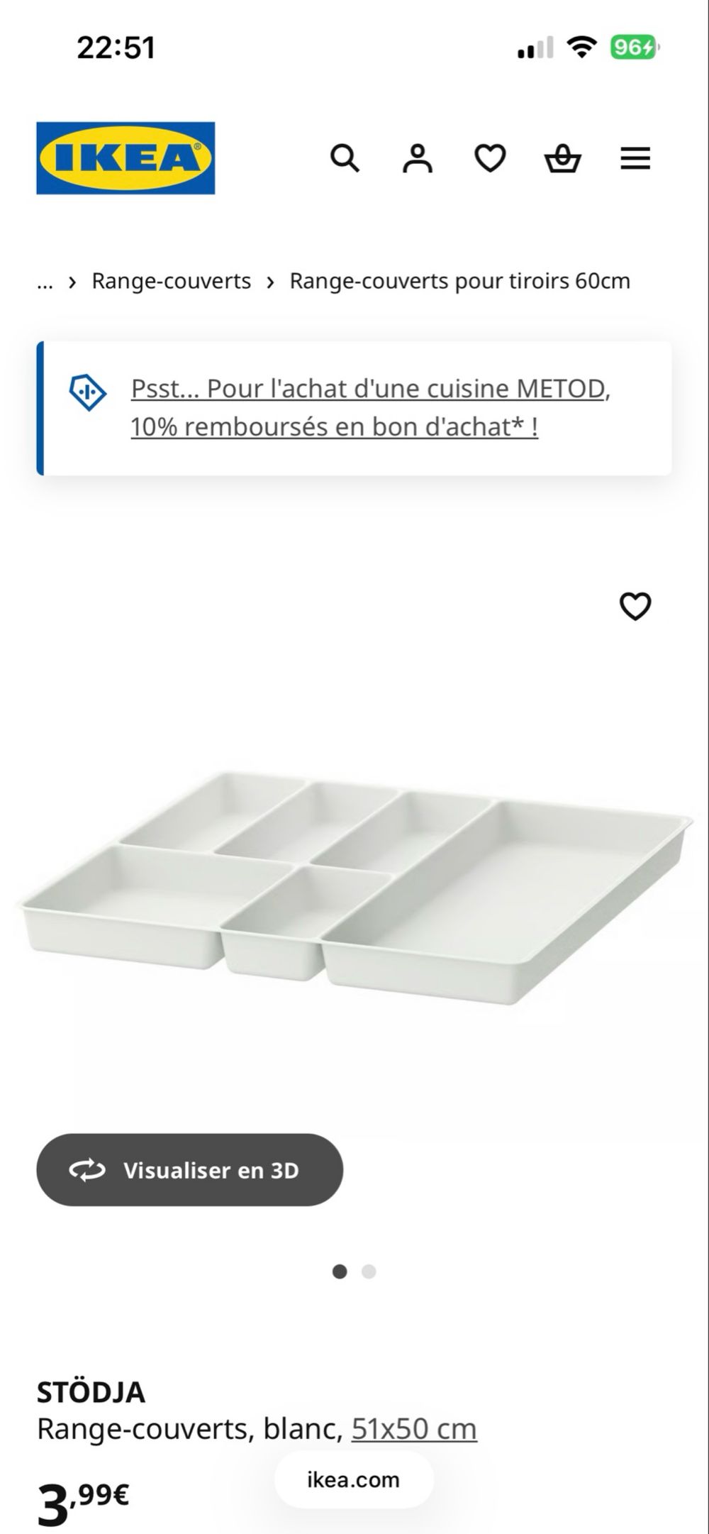Add STÖDJA to favorites with heart

click(x=635, y=606)
